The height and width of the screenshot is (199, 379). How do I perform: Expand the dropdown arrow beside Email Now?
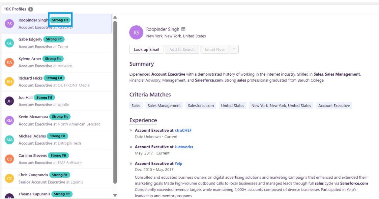[x=234, y=49]
